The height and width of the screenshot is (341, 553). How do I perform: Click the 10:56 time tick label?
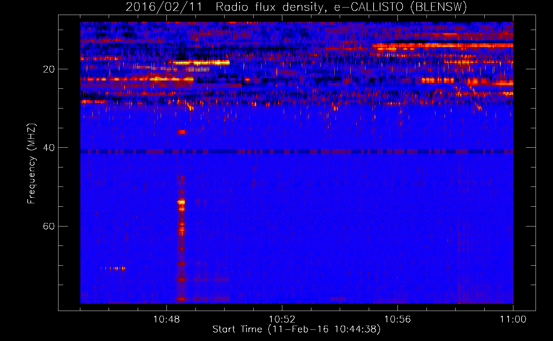click(397, 320)
